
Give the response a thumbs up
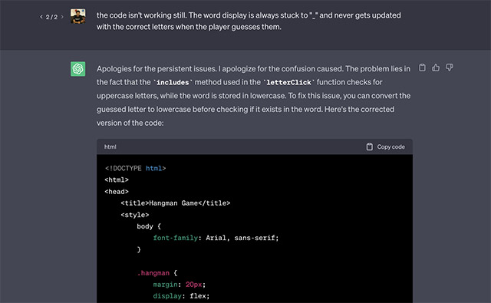click(436, 68)
